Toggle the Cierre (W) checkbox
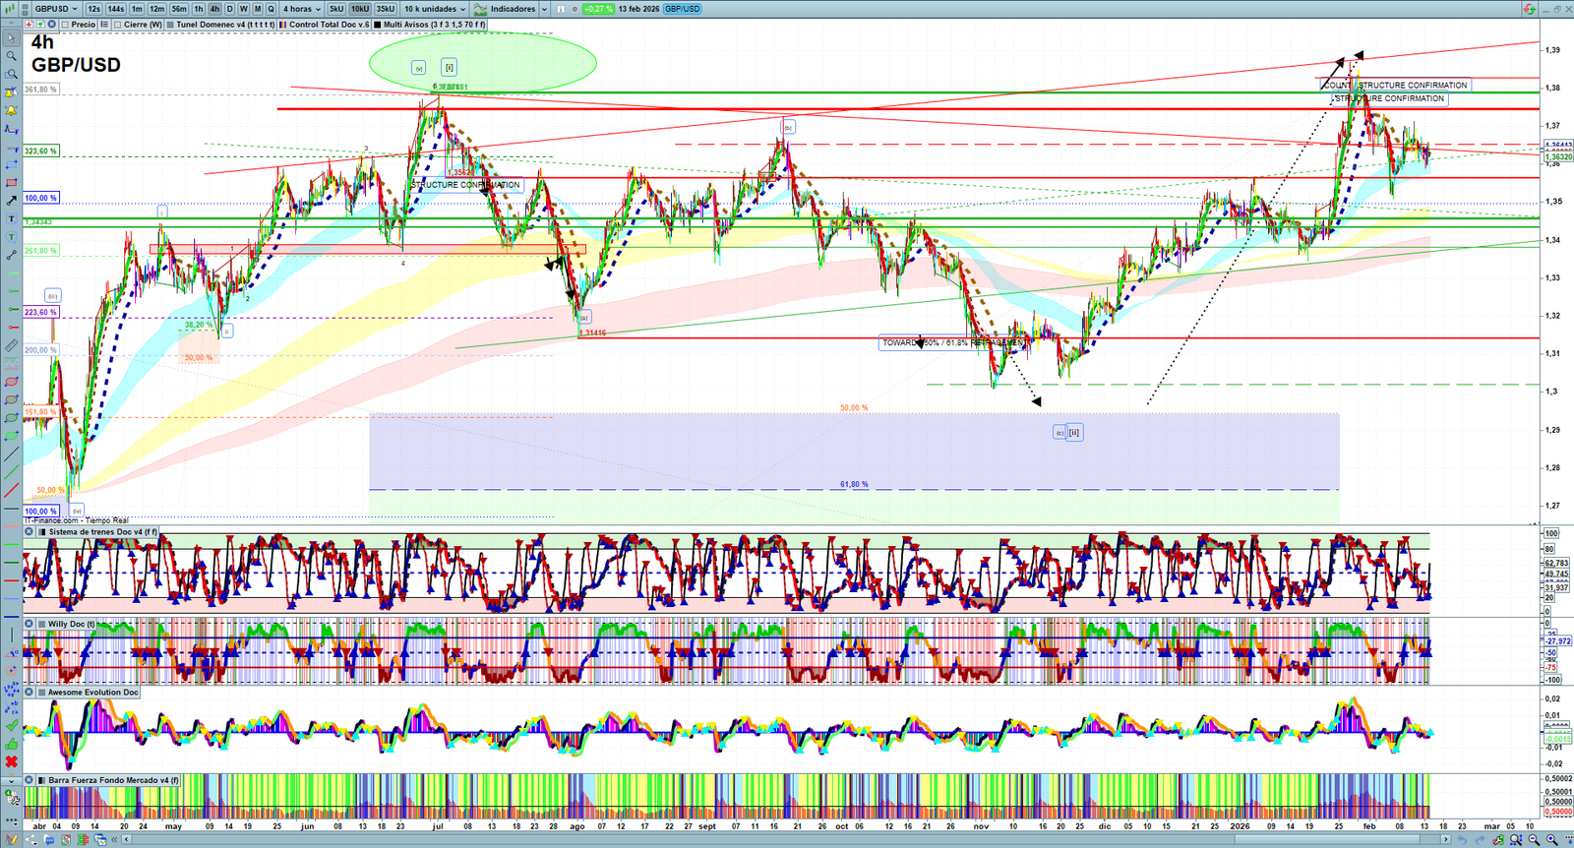Image resolution: width=1574 pixels, height=848 pixels. pos(118,25)
